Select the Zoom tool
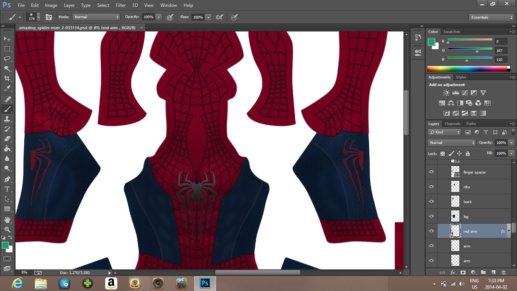 coord(7,229)
